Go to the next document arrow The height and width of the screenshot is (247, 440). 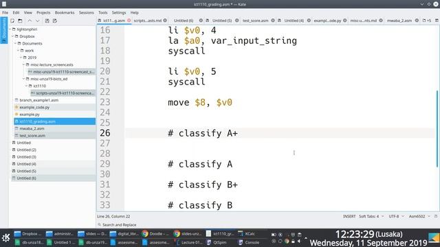(x=37, y=21)
